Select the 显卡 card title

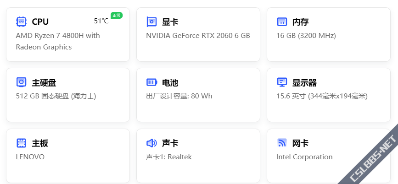pos(170,22)
